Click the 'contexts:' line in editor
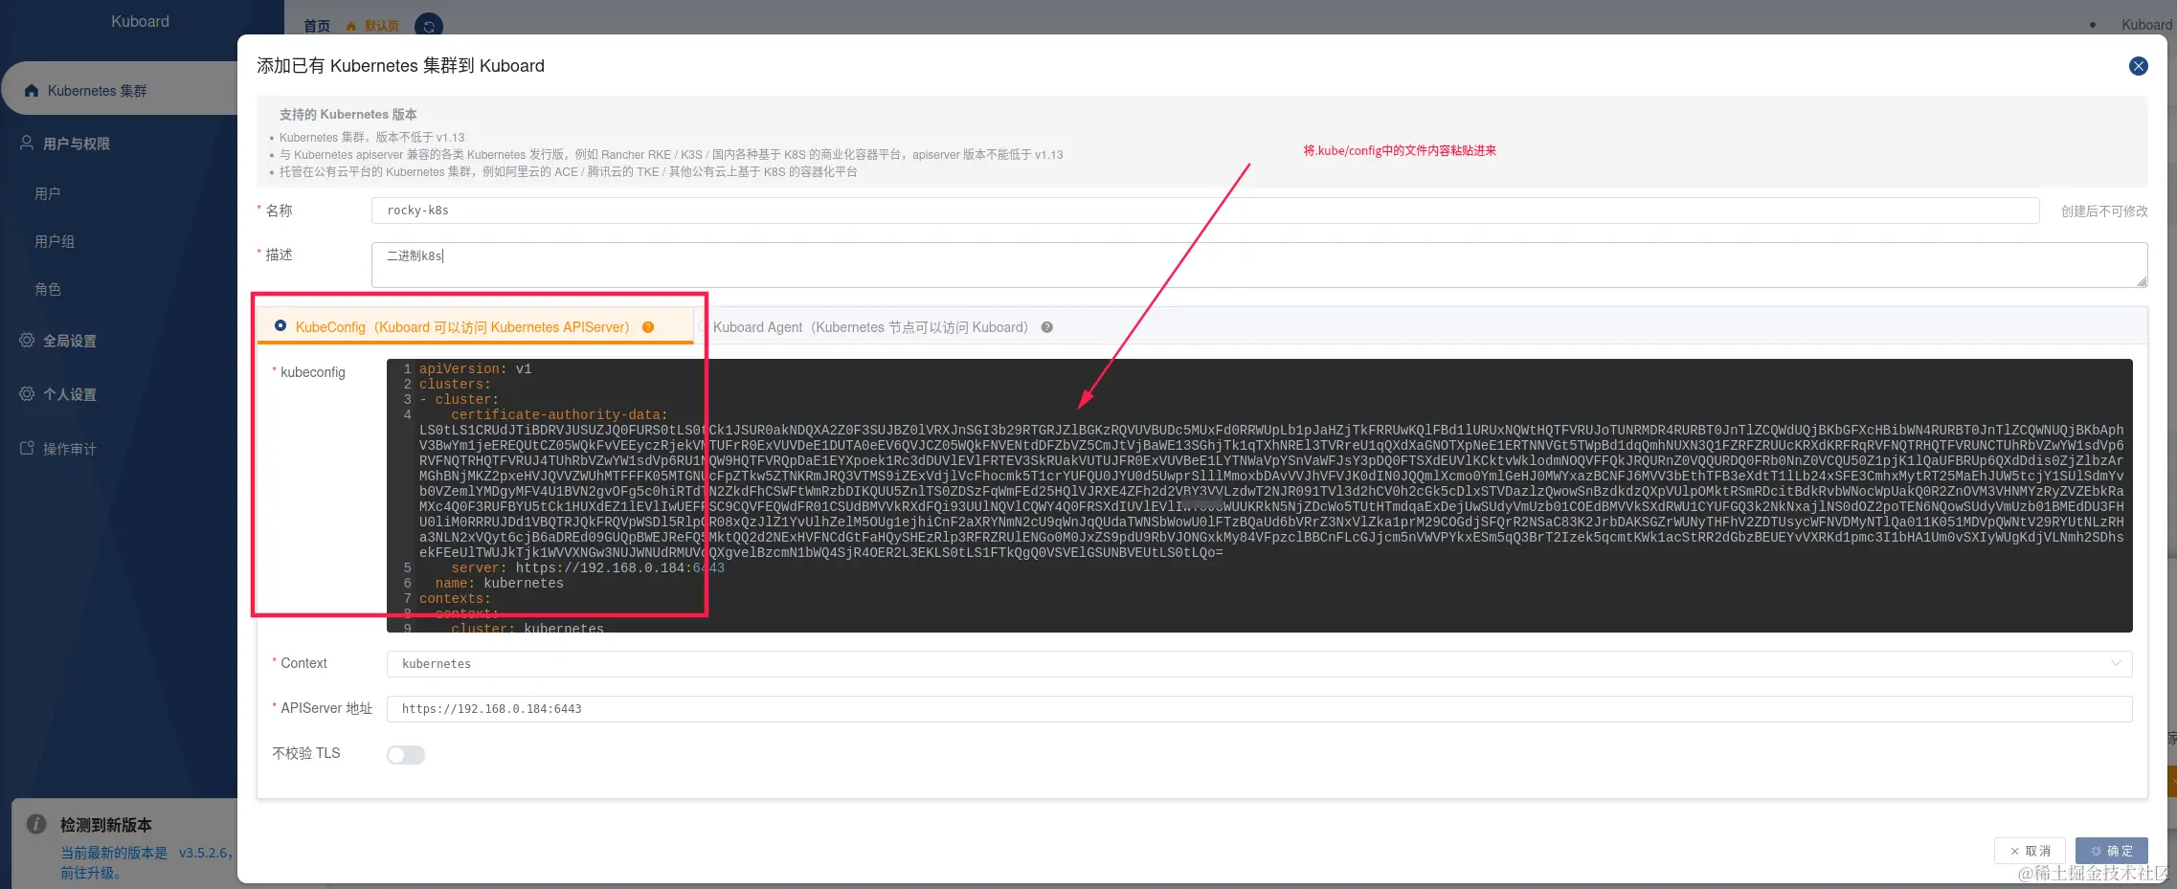Screen dimensions: 2177x889 455,599
